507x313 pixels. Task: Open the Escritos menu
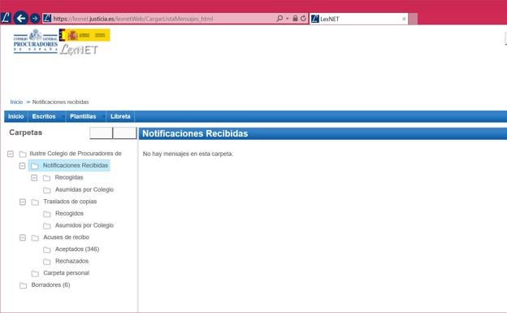[x=44, y=116]
